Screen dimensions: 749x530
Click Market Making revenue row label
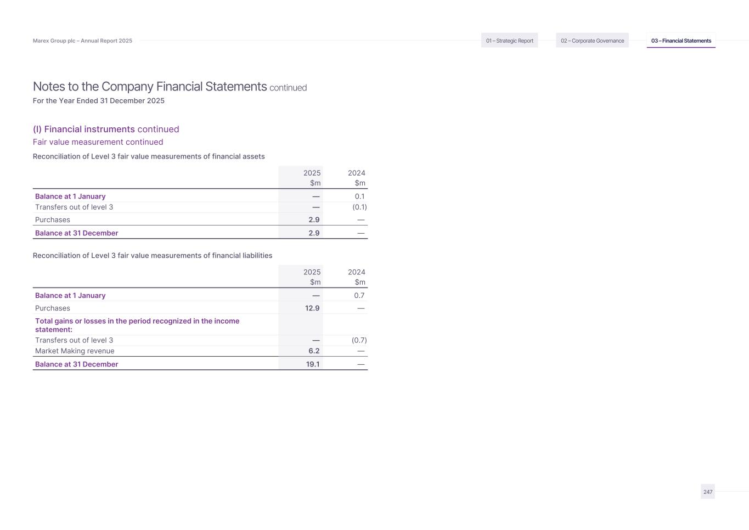tap(75, 351)
